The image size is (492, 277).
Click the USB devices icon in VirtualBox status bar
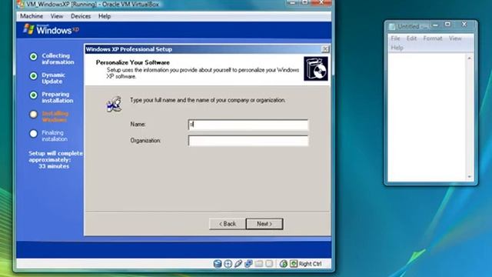[x=238, y=264]
